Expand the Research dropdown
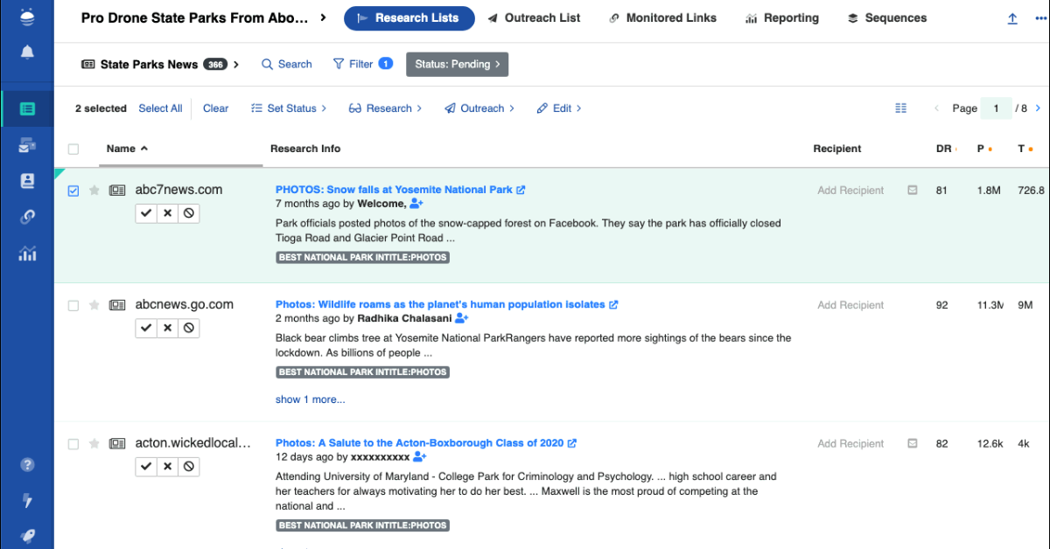Image resolution: width=1050 pixels, height=549 pixels. tap(385, 108)
